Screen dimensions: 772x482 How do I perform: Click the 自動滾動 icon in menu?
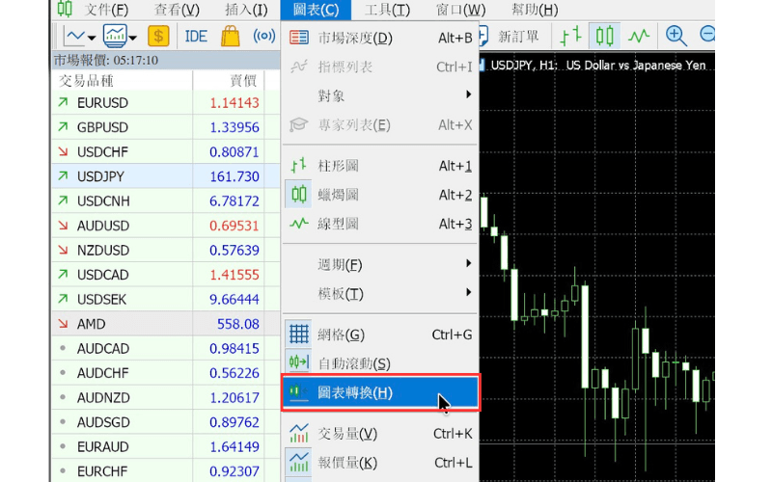(x=299, y=362)
